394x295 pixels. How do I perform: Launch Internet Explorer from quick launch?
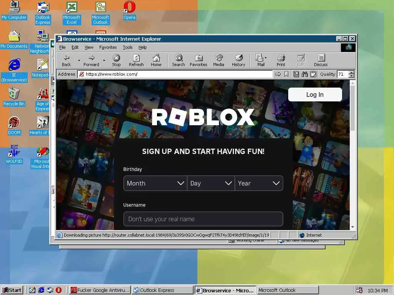pos(41,290)
